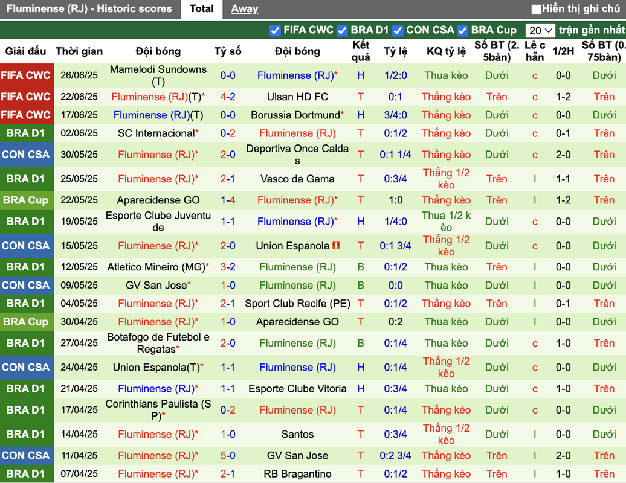The height and width of the screenshot is (483, 626).
Task: Click the 0:2 3/4 odds on the 11/04/25 row
Action: pyautogui.click(x=395, y=455)
